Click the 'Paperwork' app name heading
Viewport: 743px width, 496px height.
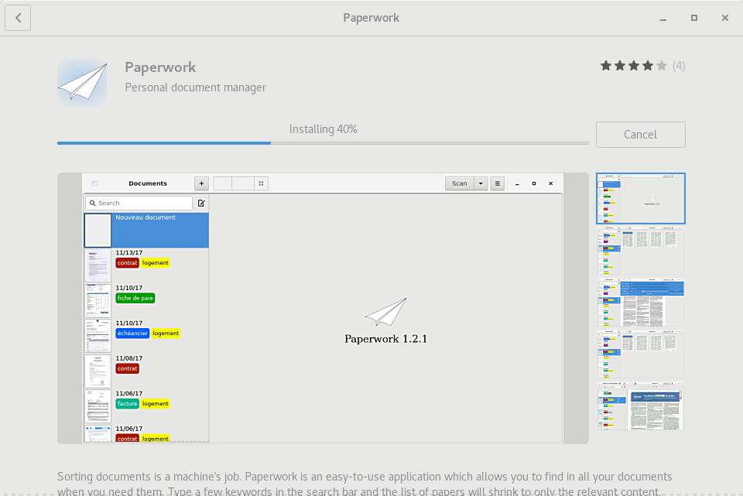160,67
